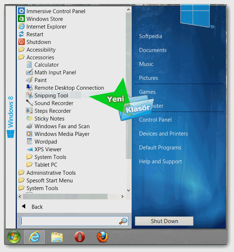
Task: Expand the Administrative Tools folder
Action: pos(50,173)
